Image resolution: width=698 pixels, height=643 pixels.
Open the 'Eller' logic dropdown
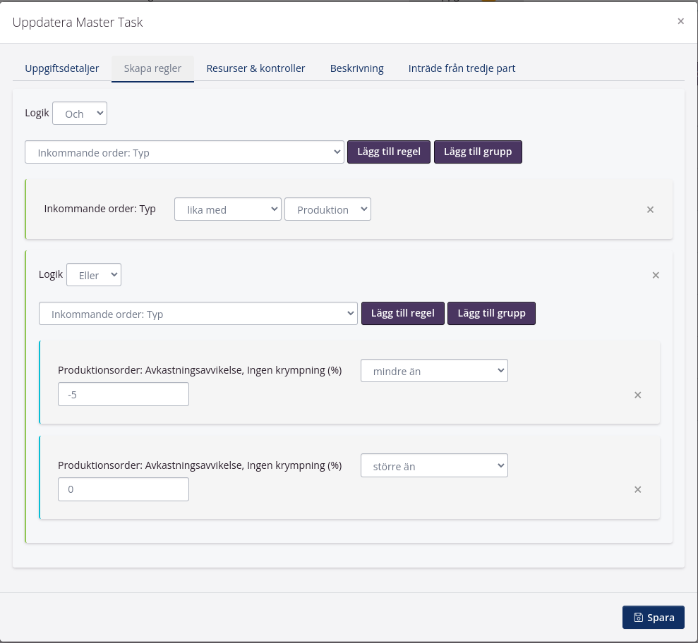pyautogui.click(x=94, y=275)
